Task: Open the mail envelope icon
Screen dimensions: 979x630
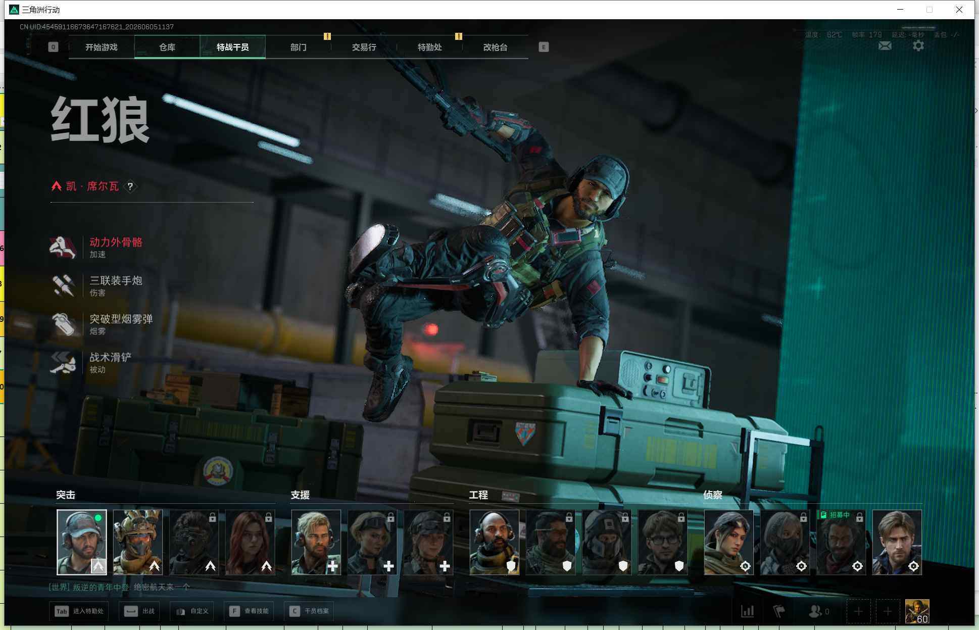Action: click(885, 46)
